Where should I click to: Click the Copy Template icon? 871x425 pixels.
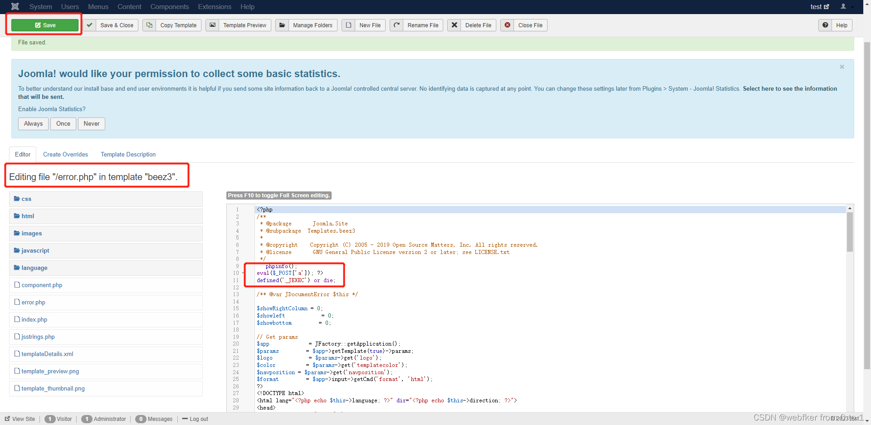[x=149, y=25]
